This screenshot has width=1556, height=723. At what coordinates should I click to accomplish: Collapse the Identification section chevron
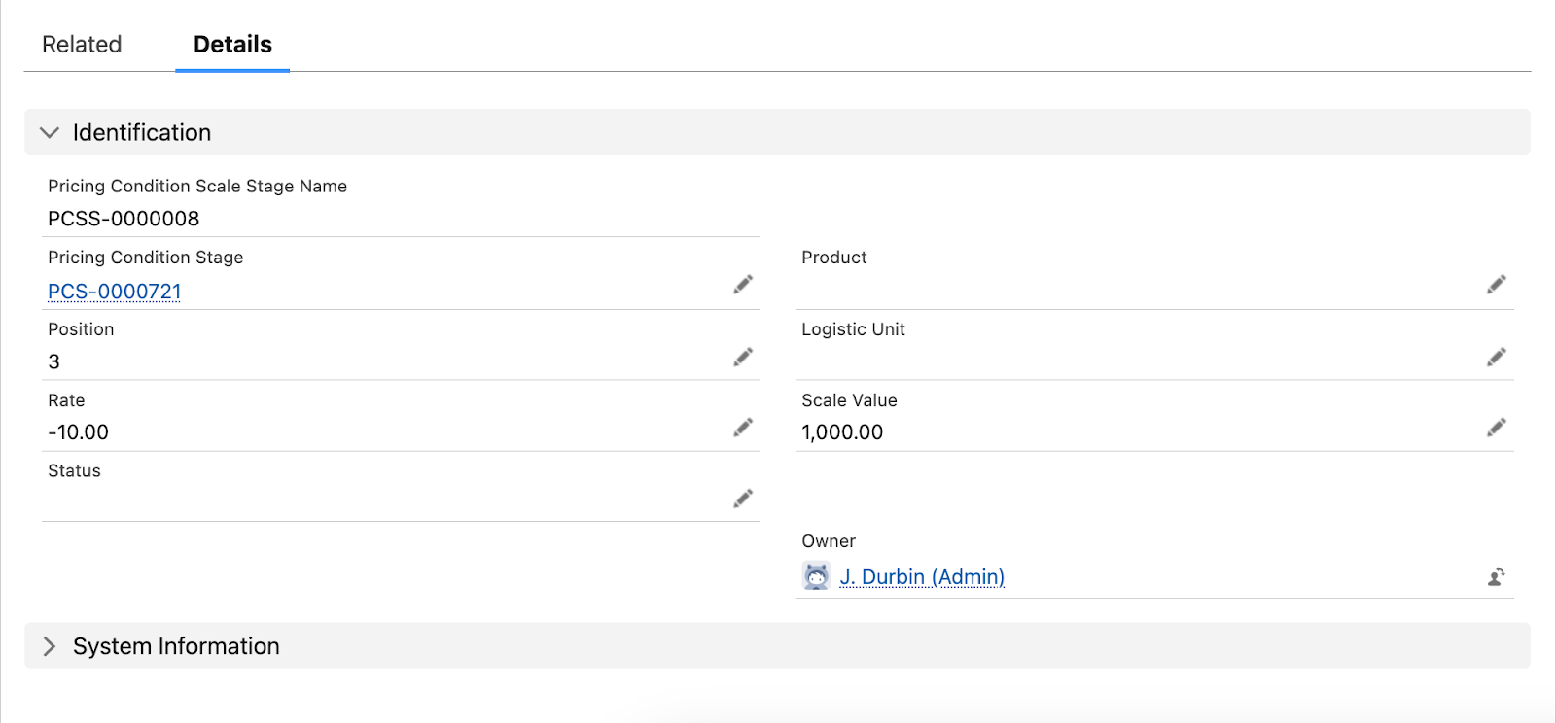pos(50,132)
